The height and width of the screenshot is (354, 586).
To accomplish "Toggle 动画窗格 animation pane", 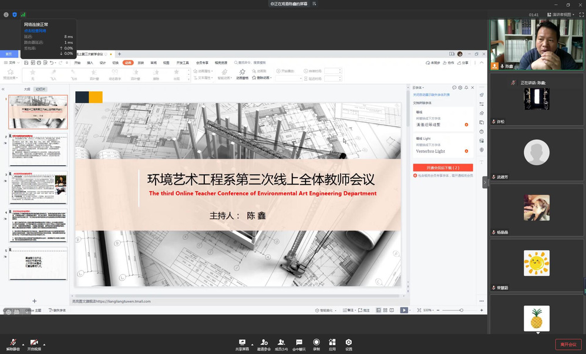I will click(x=242, y=75).
